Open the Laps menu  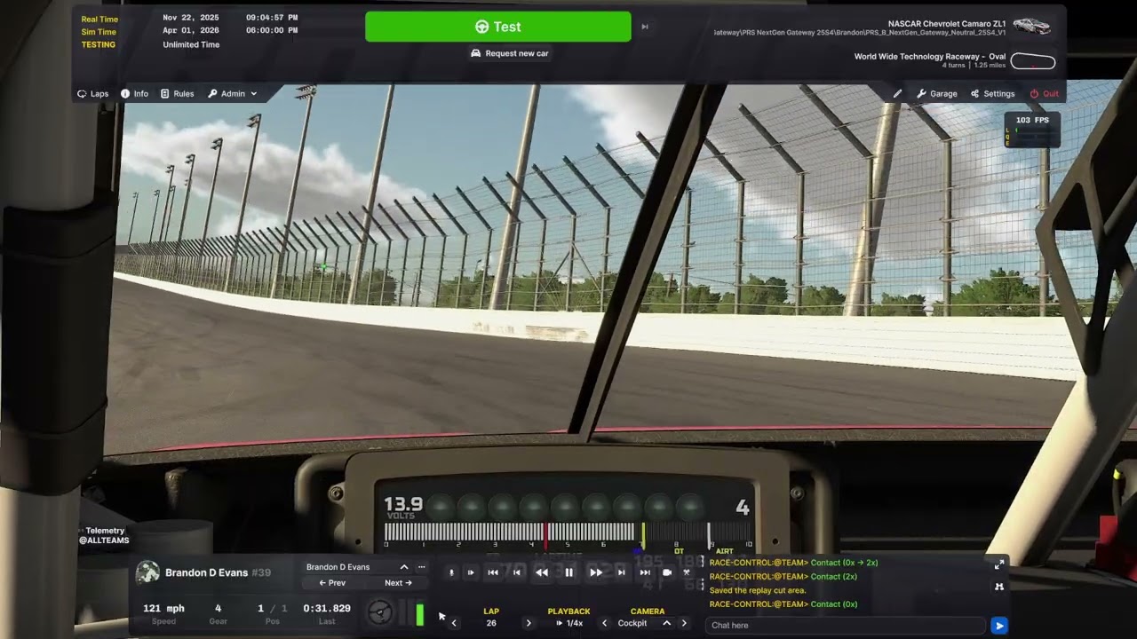pyautogui.click(x=92, y=93)
